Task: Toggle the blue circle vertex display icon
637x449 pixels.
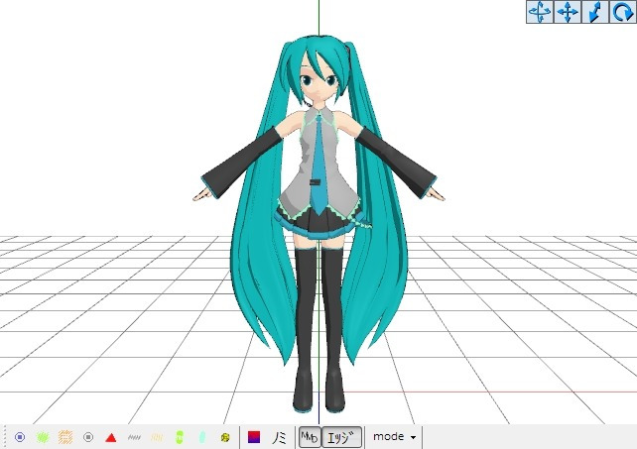Action: pyautogui.click(x=20, y=437)
